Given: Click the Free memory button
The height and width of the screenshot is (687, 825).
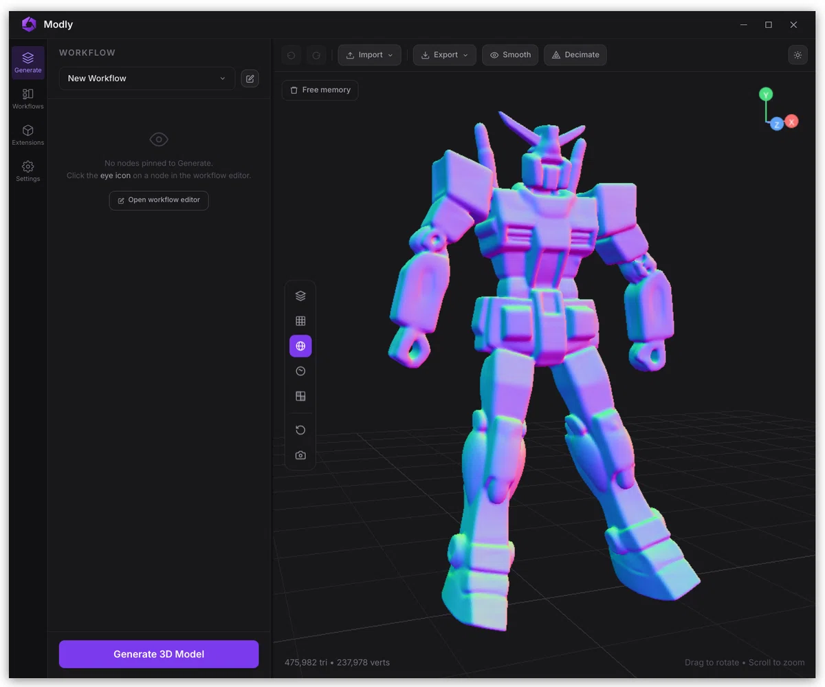Looking at the screenshot, I should [x=320, y=90].
